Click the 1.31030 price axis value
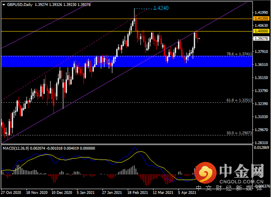Screen dimensions: 271x197 pyautogui.click(x=261, y=117)
